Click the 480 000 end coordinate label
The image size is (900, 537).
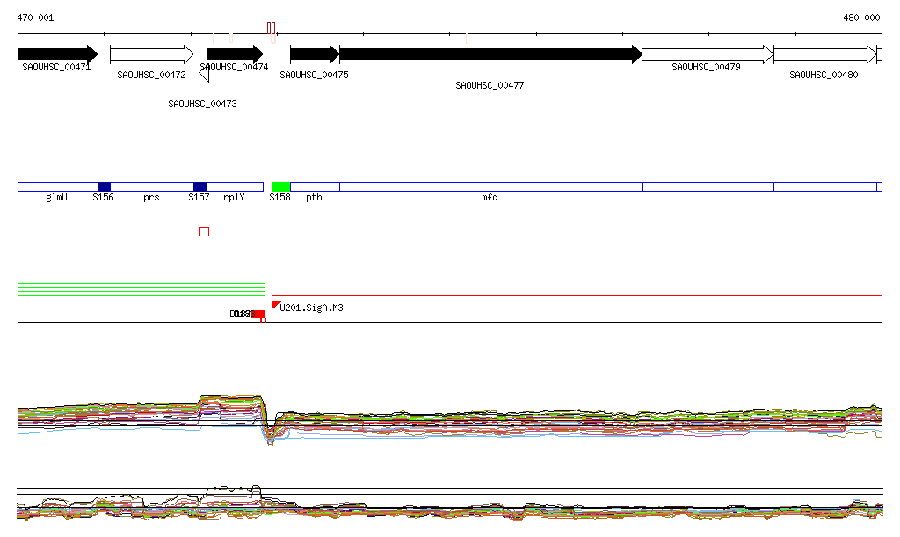(x=861, y=18)
